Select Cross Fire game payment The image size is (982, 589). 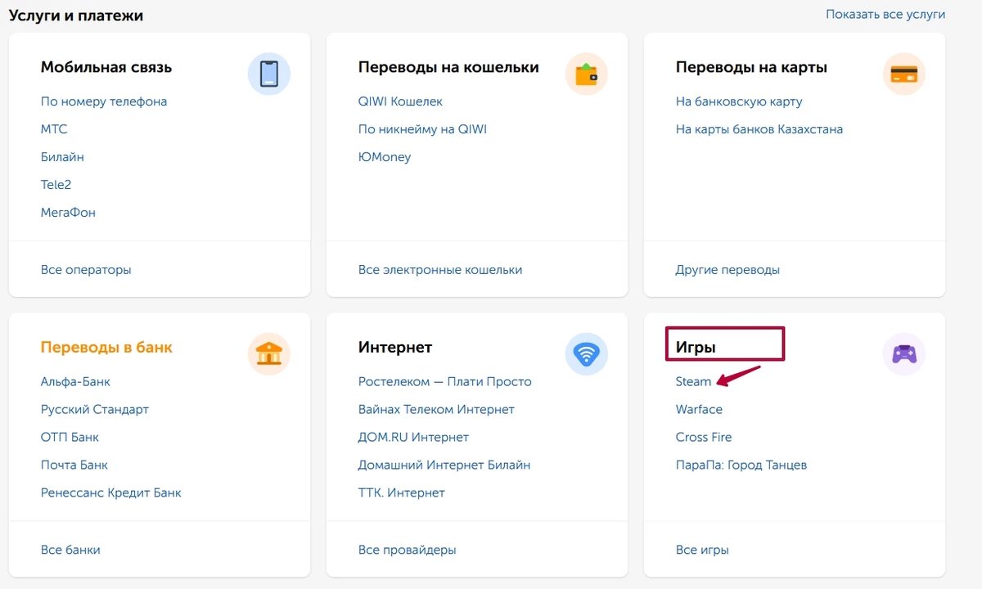click(x=704, y=437)
